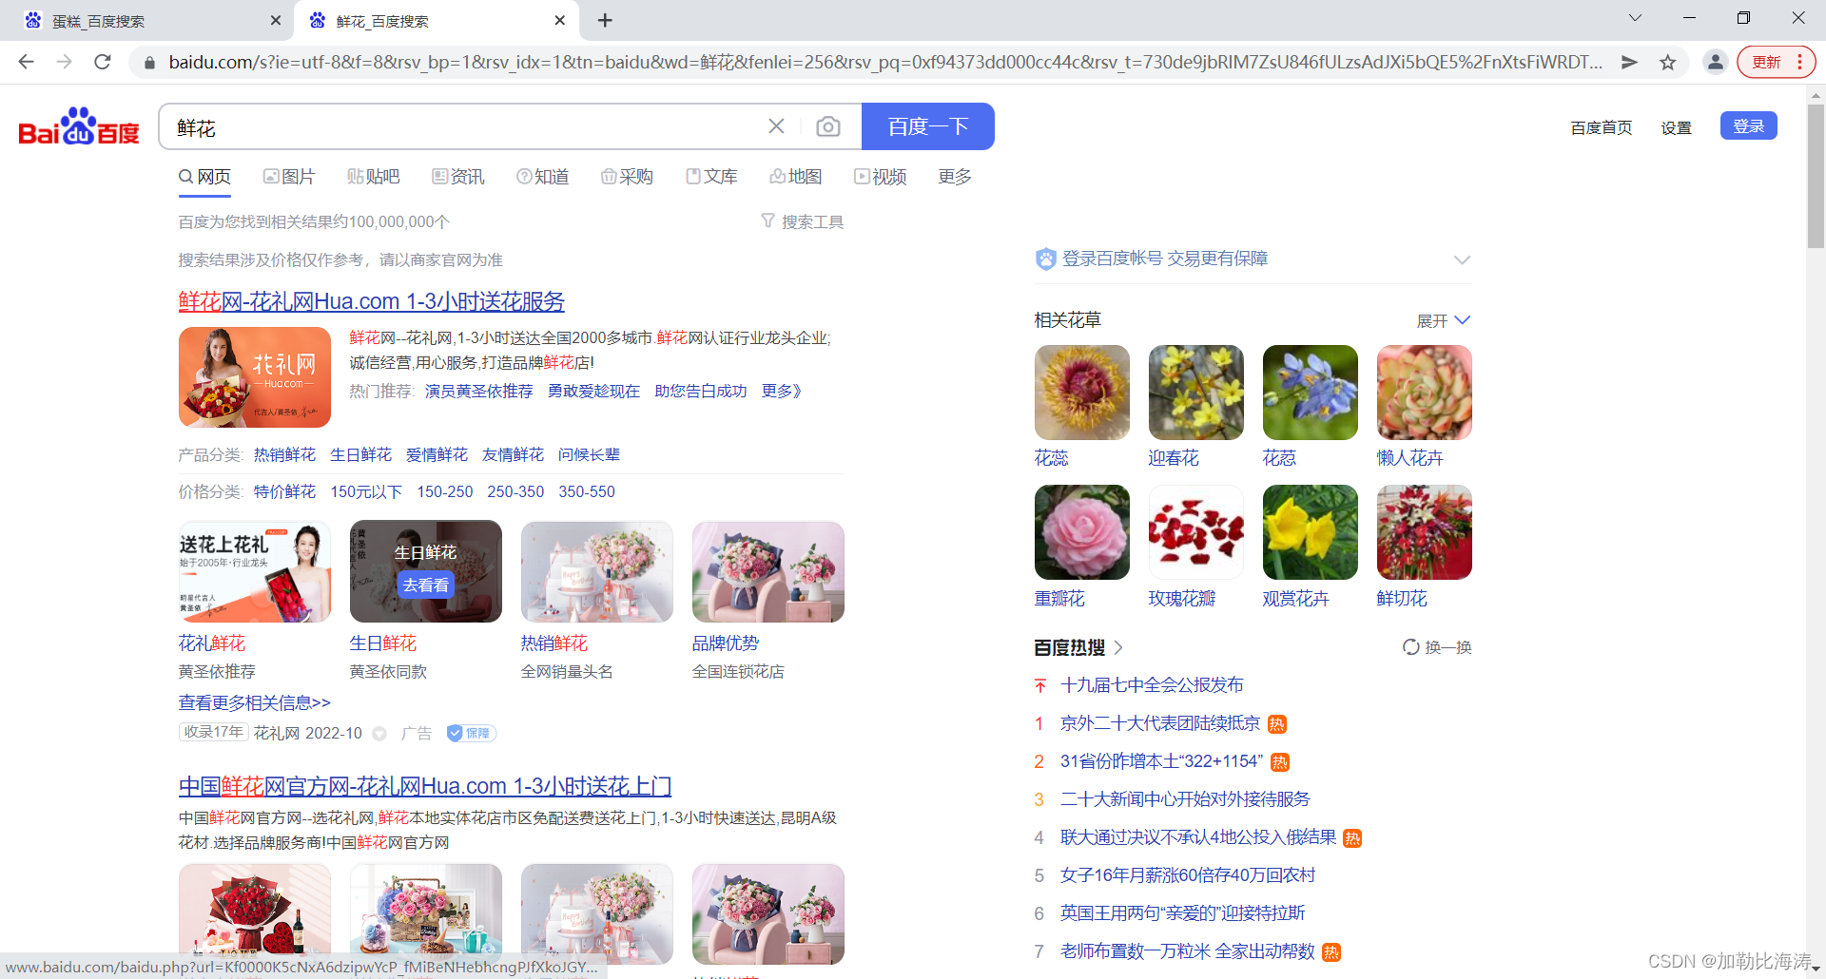The image size is (1826, 979).
Task: Click the 保障 guarantee badge
Action: point(472,733)
